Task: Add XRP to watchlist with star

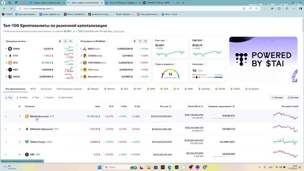Action: pyautogui.click(x=6, y=155)
